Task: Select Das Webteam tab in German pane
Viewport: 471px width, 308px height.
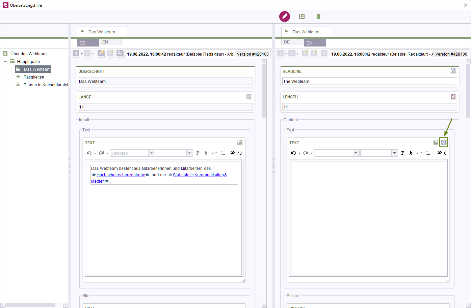Action: click(102, 32)
